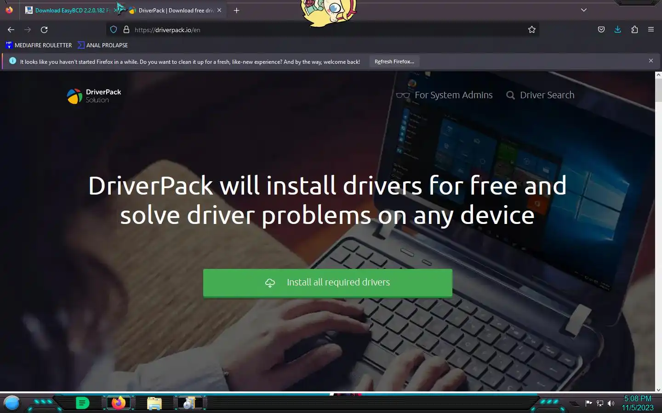The height and width of the screenshot is (413, 662).
Task: Click the Firefox logo at top left
Action: pos(9,10)
